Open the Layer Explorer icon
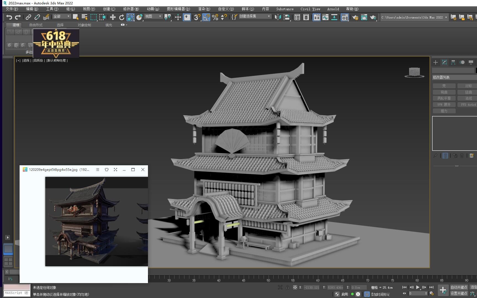The width and height of the screenshot is (477, 298). (306, 17)
